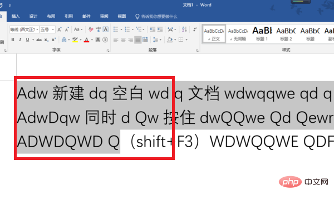
Task: Expand the bullet list dropdown arrow
Action: tap(121, 29)
